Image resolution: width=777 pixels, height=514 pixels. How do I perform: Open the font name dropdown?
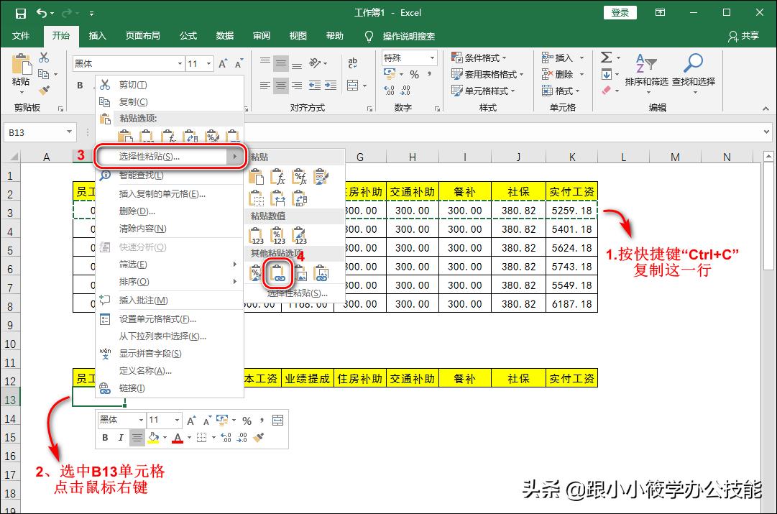point(141,421)
